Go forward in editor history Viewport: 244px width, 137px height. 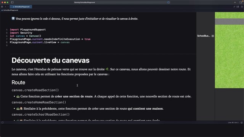coord(8,7)
